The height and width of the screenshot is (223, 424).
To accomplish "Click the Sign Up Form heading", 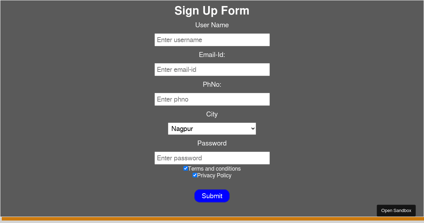I will tap(212, 11).
